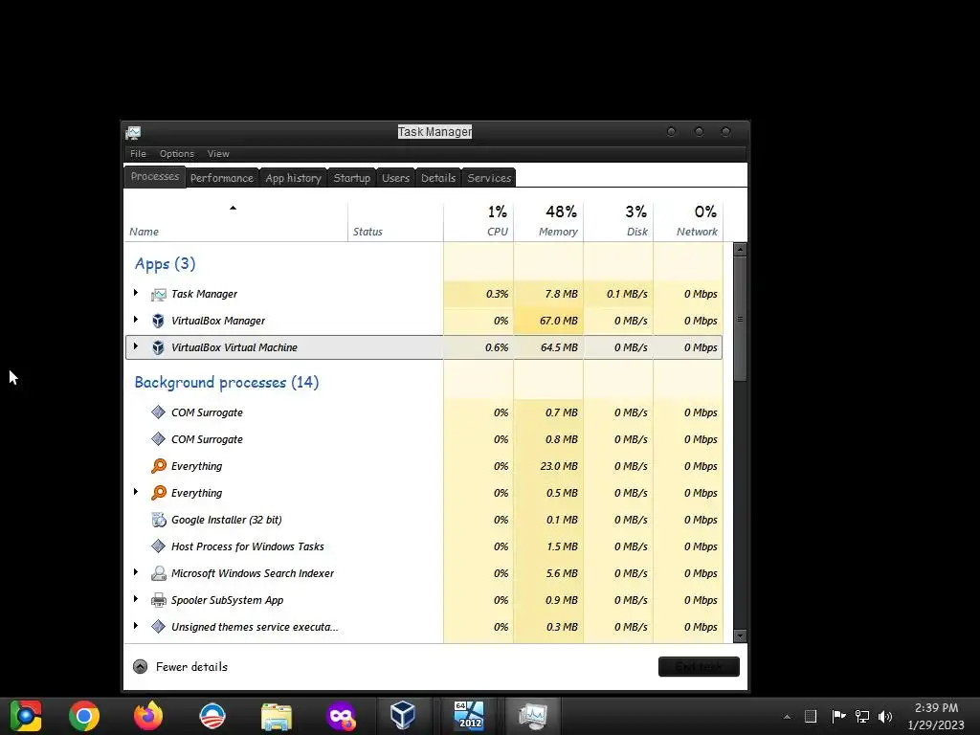Expand the Everything 0.5 MB process
The width and height of the screenshot is (980, 735).
[x=136, y=493]
